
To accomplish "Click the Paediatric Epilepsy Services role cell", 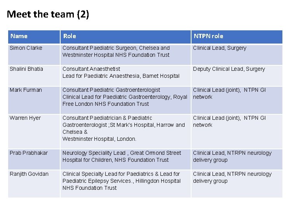I will point(125,184).
